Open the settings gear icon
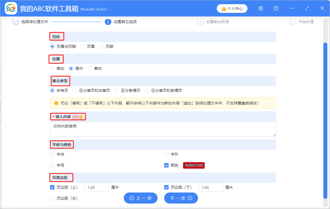 click(x=260, y=8)
